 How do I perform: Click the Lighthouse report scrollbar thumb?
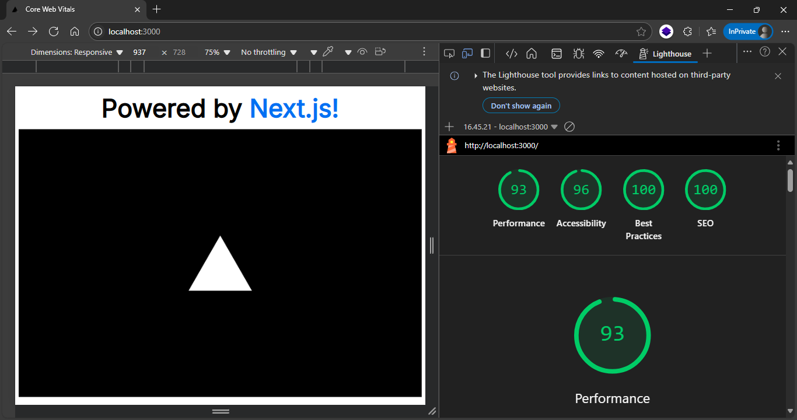coord(791,180)
